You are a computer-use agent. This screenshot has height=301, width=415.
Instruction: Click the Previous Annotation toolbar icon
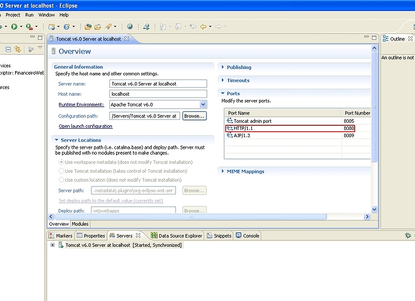tap(178, 26)
